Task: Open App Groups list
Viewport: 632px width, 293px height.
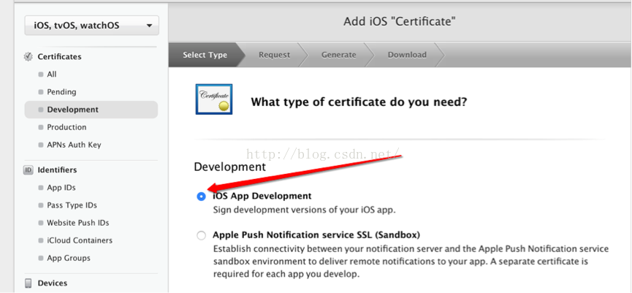Action: tap(69, 258)
